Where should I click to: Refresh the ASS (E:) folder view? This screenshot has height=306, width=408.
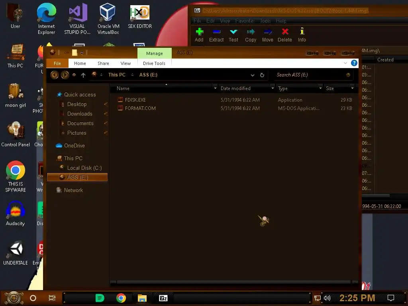262,75
